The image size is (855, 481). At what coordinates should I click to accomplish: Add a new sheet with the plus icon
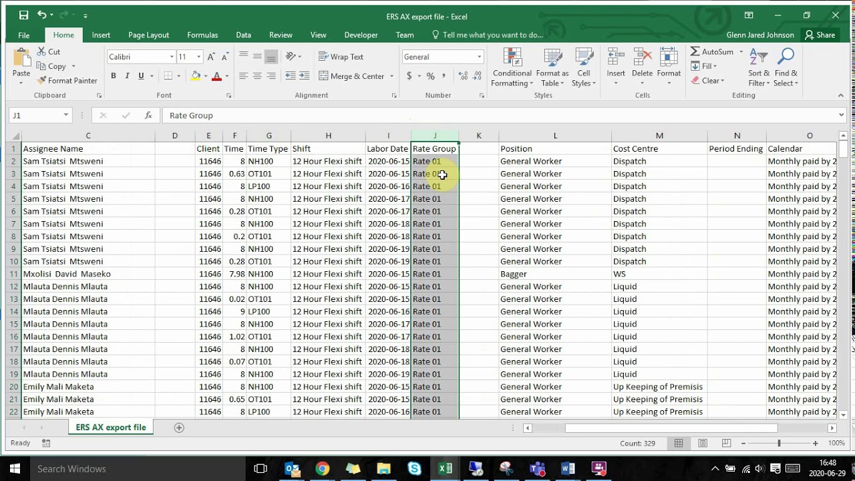click(179, 428)
